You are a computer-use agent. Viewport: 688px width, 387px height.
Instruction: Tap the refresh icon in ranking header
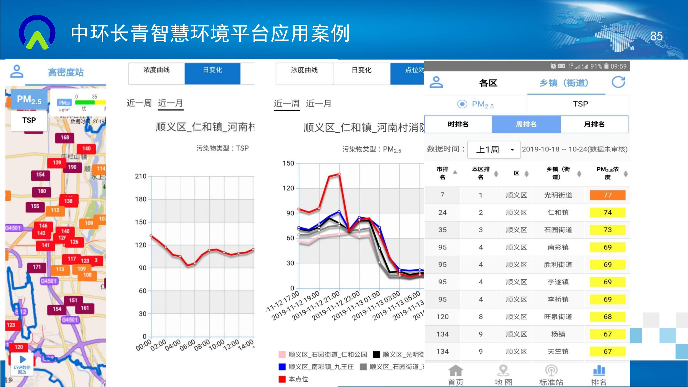[x=618, y=82]
